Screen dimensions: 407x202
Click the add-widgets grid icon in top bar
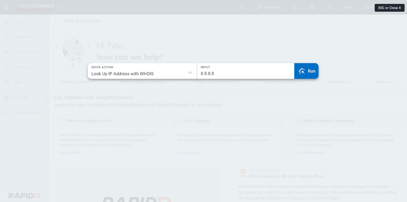[x=295, y=7]
